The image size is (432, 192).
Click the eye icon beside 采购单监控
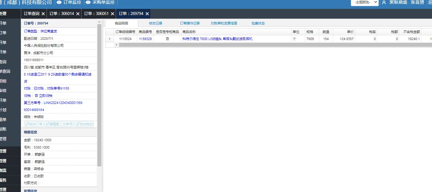88,2
